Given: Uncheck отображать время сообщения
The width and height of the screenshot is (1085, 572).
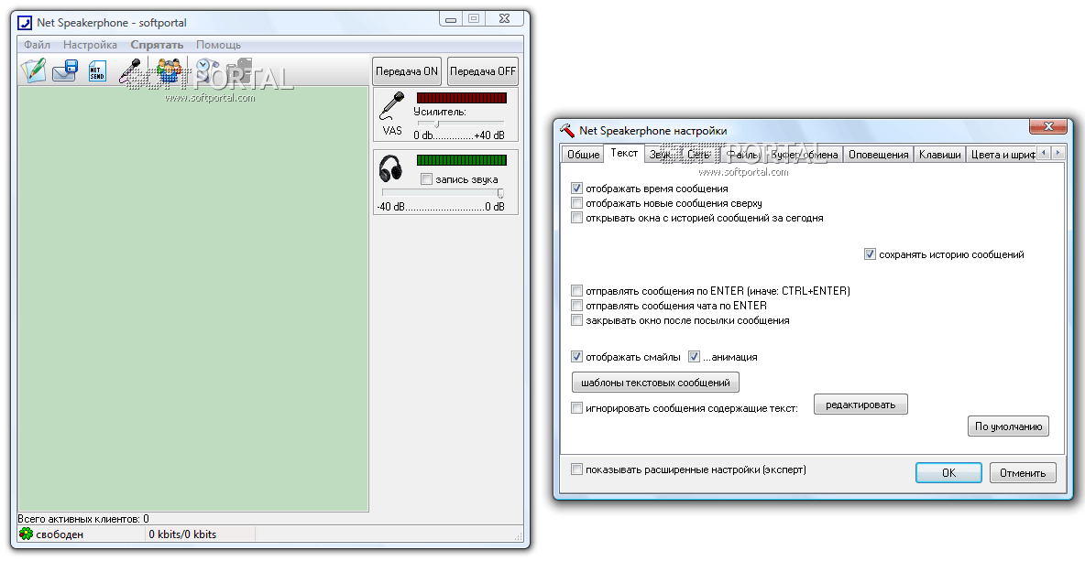Looking at the screenshot, I should (x=577, y=189).
